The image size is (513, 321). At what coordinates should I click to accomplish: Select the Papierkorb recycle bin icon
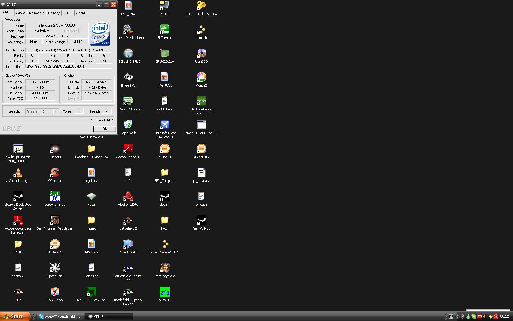pos(128,127)
